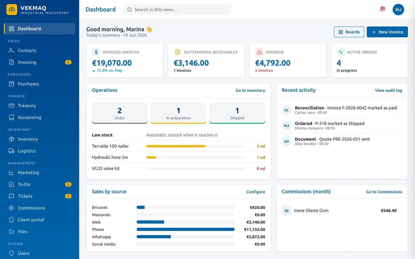Click the Marketing chart icon in sidebar
Image resolution: width=415 pixels, height=259 pixels.
[11, 173]
